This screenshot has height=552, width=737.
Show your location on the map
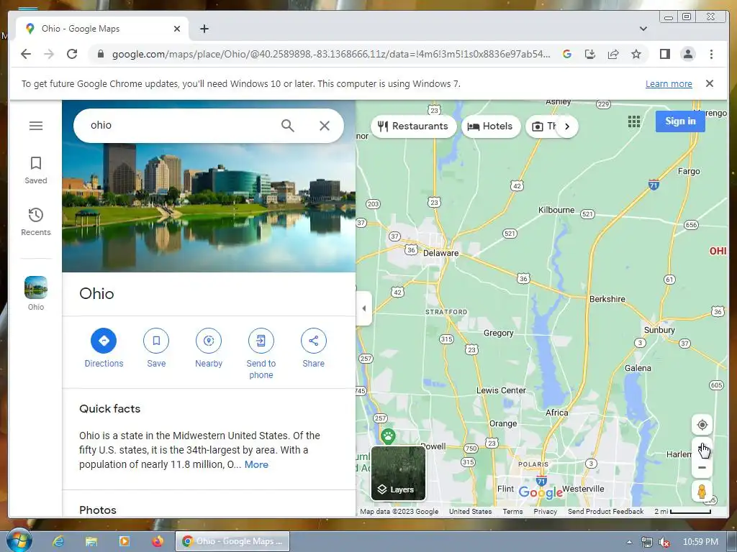(x=702, y=425)
